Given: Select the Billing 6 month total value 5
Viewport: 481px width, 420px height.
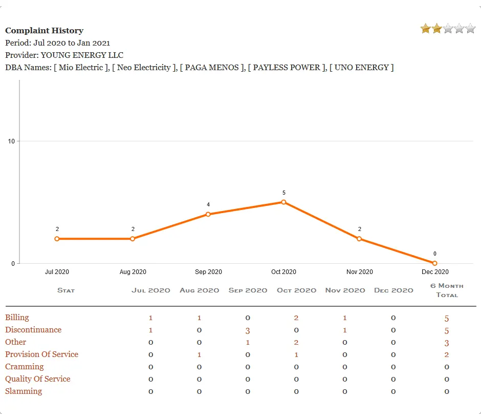Looking at the screenshot, I should 446,318.
